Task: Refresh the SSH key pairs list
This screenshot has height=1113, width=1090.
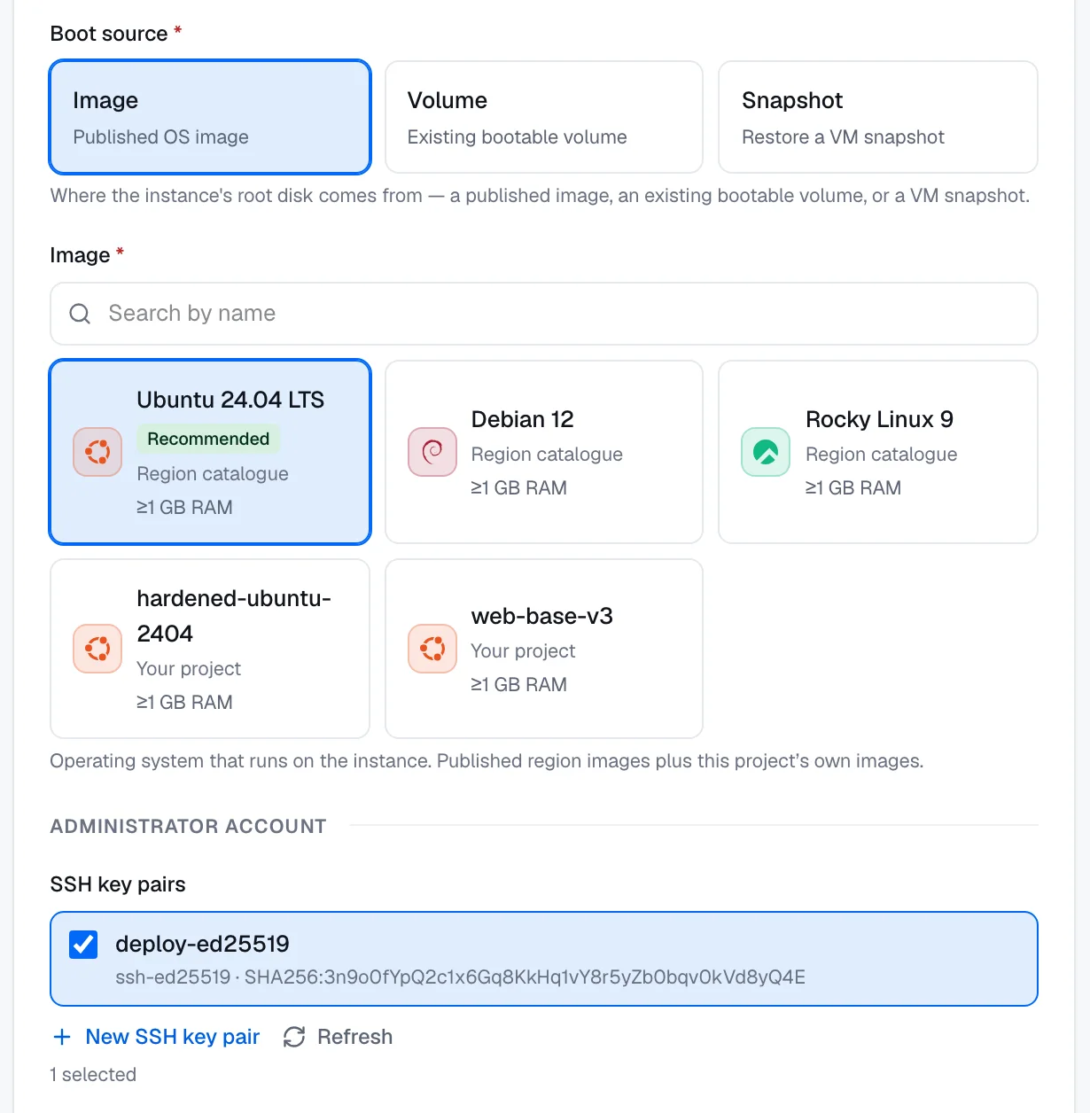Action: tap(338, 1037)
